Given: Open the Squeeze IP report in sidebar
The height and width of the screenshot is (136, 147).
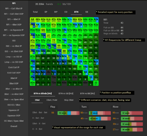Looking at the screenshot, I should (x=14, y=110).
